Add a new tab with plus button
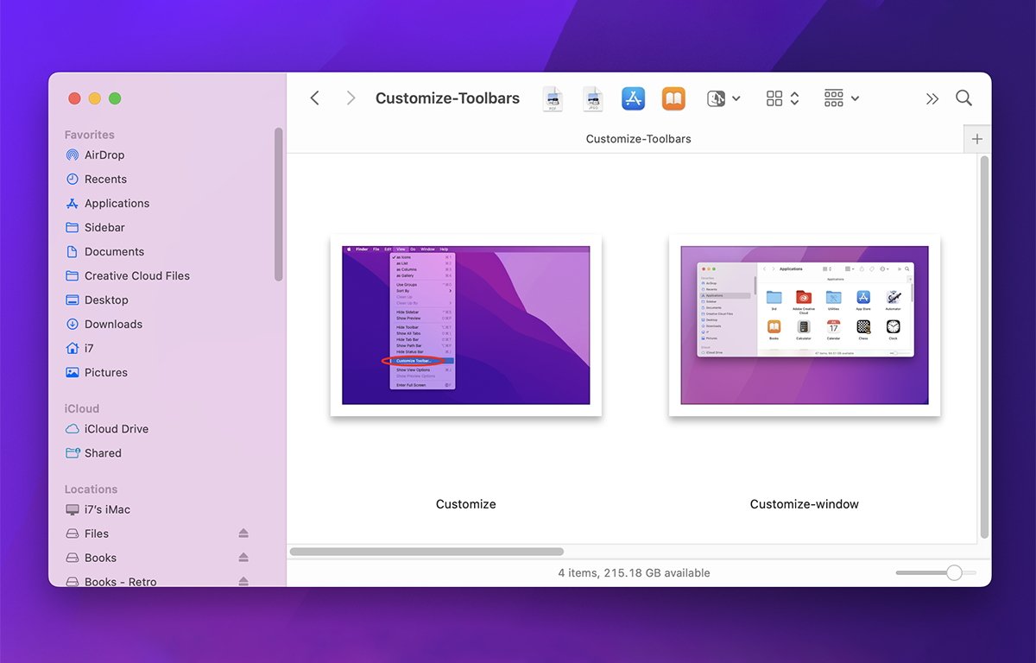 click(x=976, y=139)
